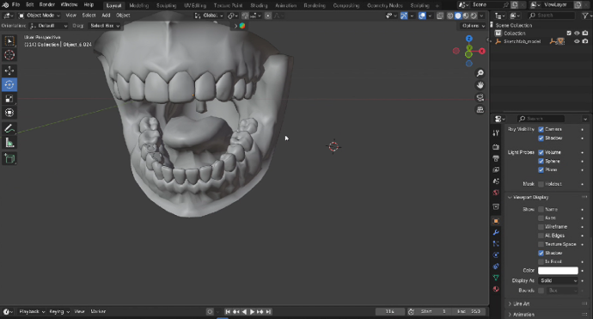Open the File menu
The height and width of the screenshot is (319, 593).
15,5
